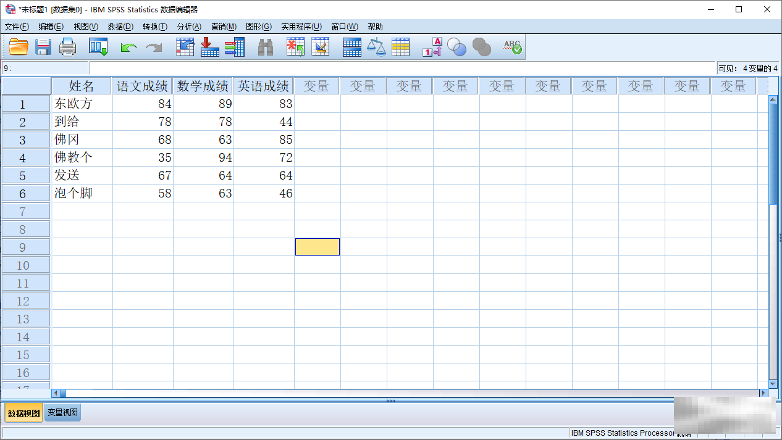Save the dataset using the floppy disk icon
This screenshot has height=440, width=782.
pyautogui.click(x=43, y=47)
